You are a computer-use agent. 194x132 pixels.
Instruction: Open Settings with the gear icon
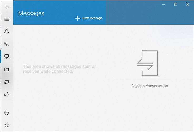7,125
